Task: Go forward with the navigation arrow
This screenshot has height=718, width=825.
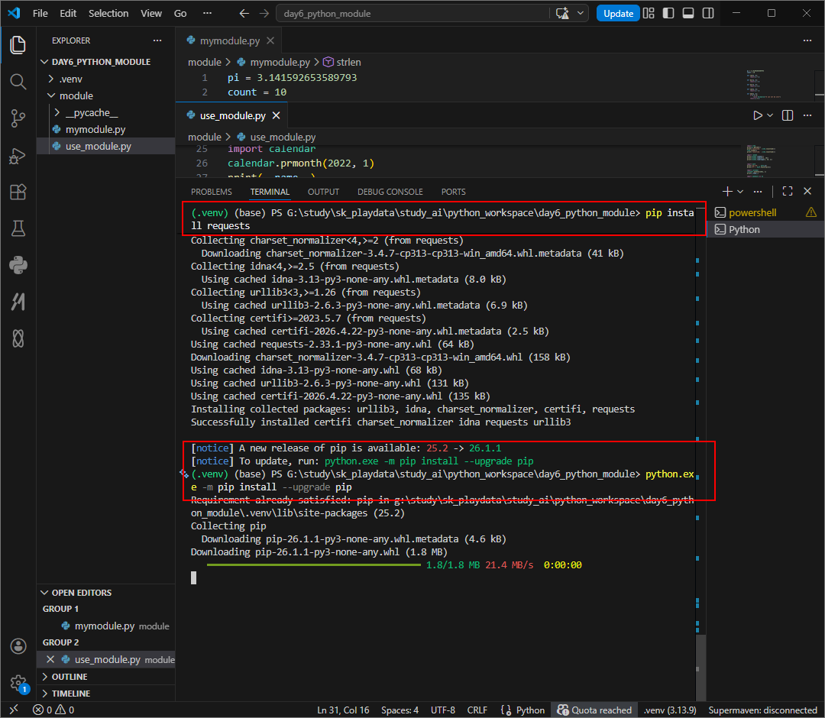Action: click(264, 14)
